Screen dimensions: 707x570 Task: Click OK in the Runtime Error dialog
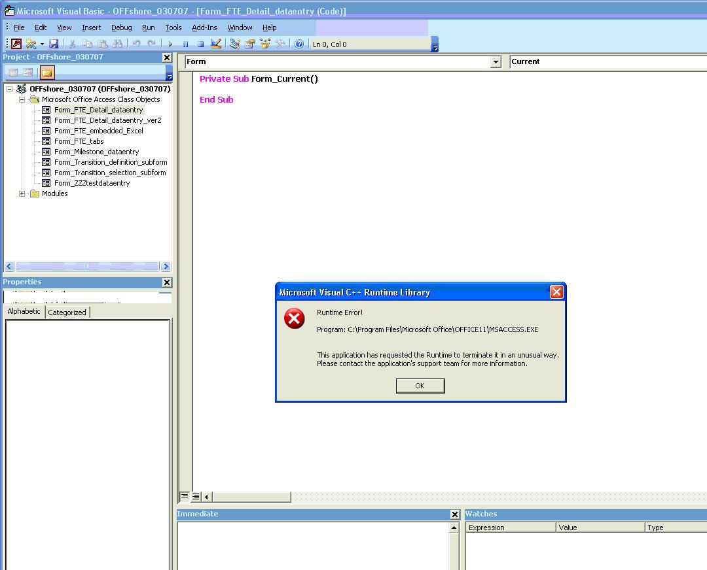click(420, 386)
